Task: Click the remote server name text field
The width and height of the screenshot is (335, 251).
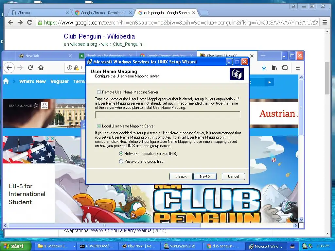Action: click(x=168, y=115)
